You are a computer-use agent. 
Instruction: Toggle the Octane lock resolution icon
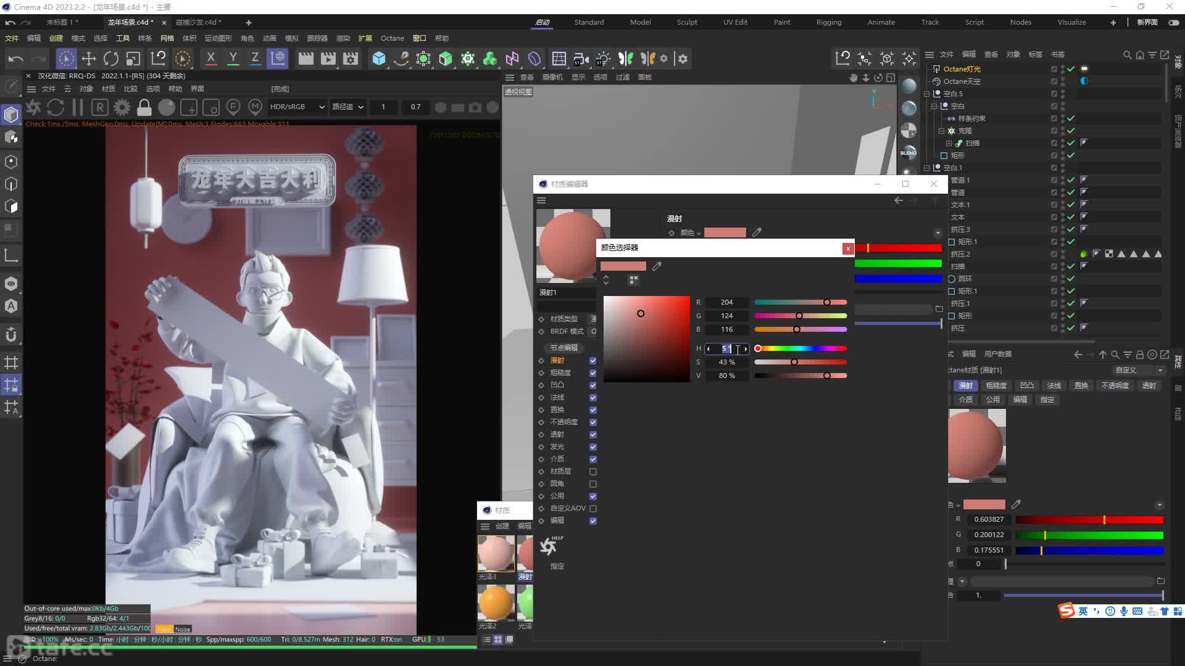tap(144, 107)
